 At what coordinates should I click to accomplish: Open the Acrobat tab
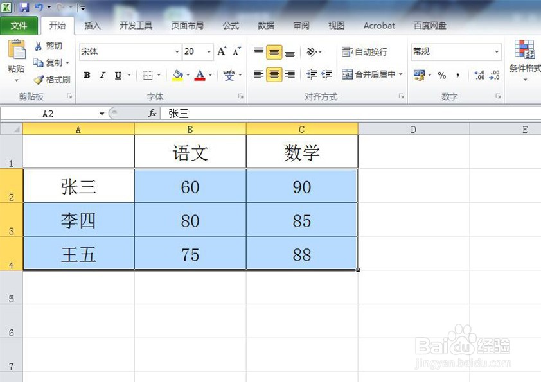tap(379, 26)
